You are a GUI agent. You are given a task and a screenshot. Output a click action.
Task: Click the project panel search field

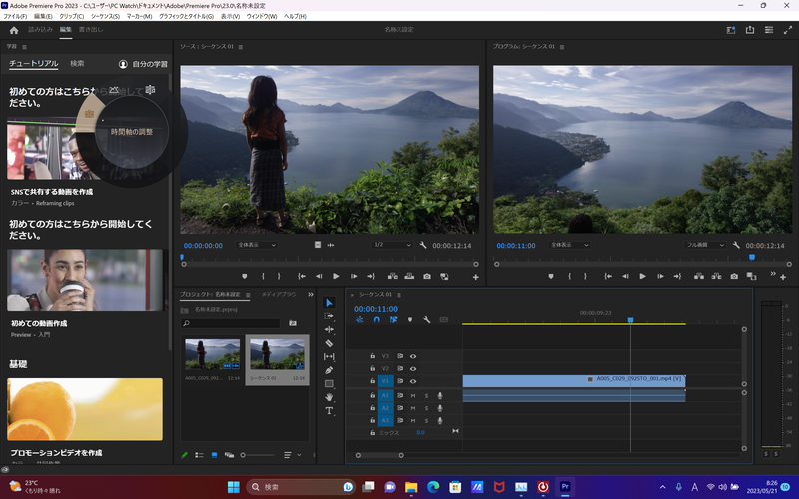[x=231, y=323]
